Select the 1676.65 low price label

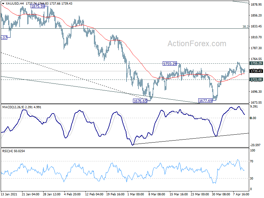click(x=140, y=101)
